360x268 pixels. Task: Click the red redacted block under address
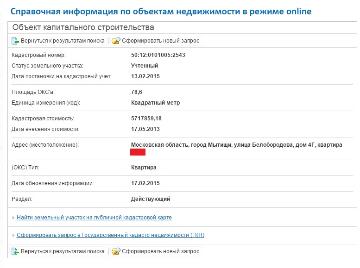(138, 152)
